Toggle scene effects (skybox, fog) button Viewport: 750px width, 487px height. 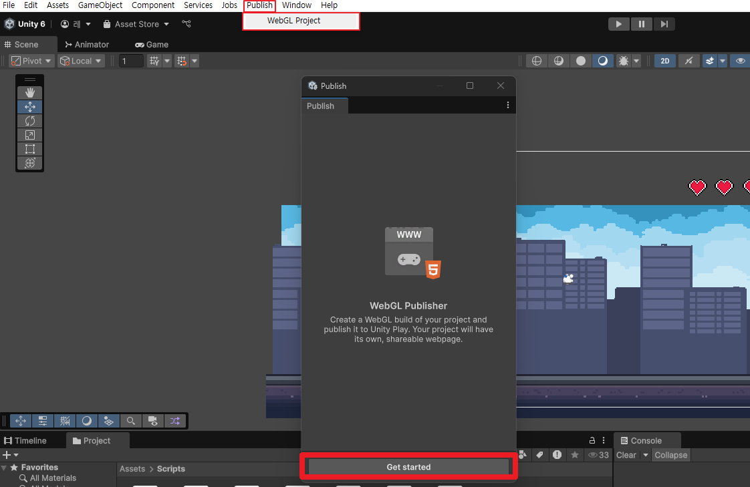pyautogui.click(x=710, y=61)
